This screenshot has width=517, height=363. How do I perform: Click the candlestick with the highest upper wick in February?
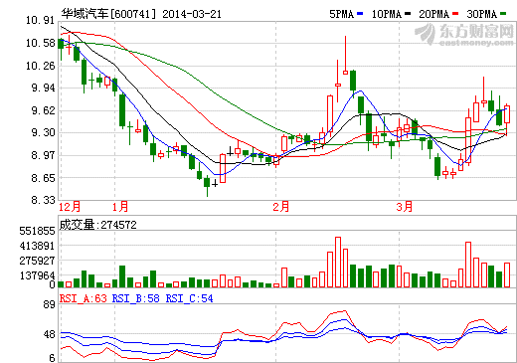(345, 55)
